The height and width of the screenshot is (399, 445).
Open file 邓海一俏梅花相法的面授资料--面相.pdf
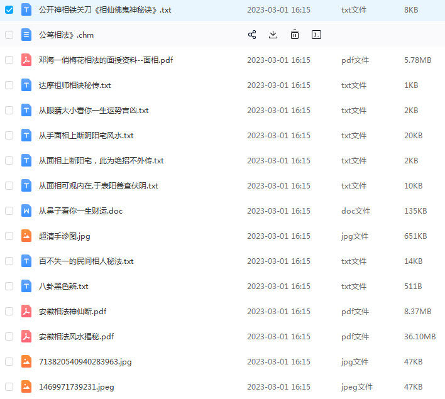click(106, 60)
